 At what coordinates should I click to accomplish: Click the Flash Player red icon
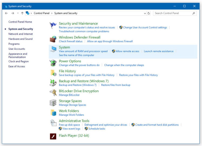click(x=53, y=136)
